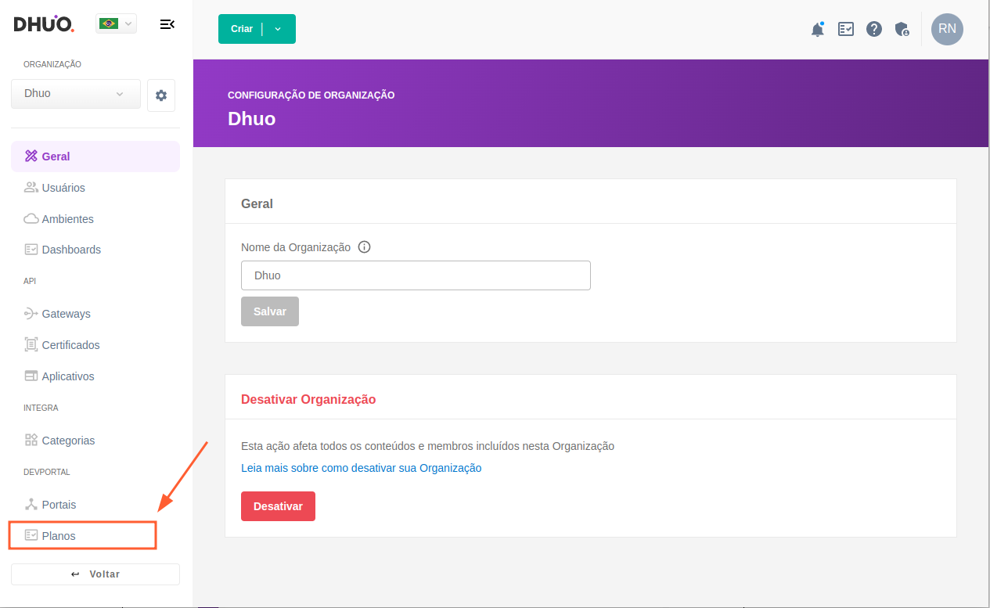Click the Dhuo title in purple banner
Screen dimensions: 990x608
click(x=252, y=119)
